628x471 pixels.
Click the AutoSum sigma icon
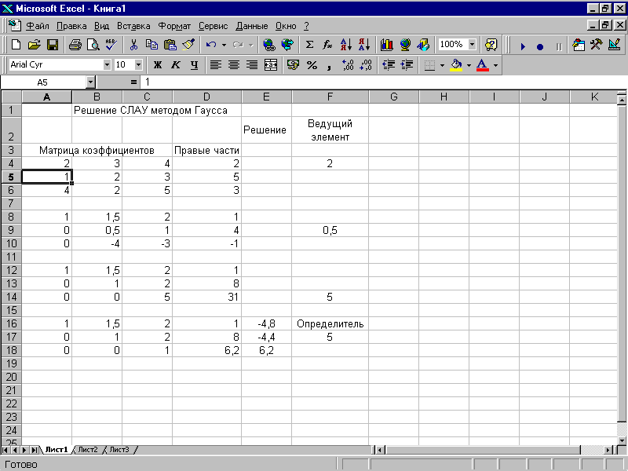point(309,45)
